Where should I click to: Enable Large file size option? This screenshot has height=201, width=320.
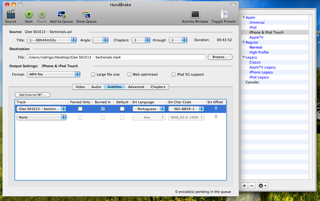point(93,74)
